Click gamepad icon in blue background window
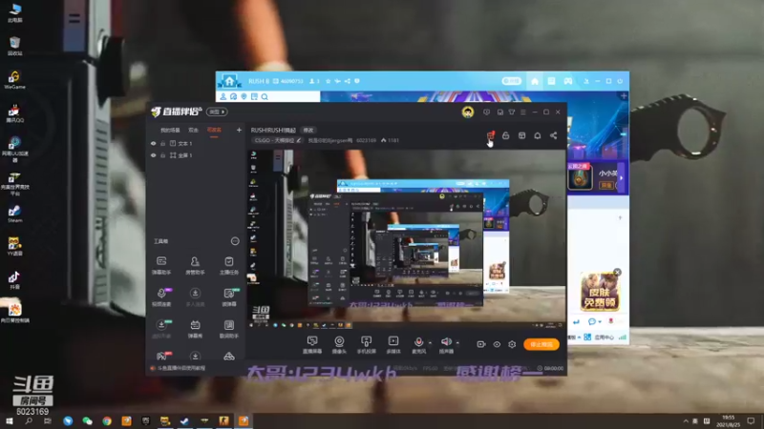Viewport: 764px width, 429px height. (x=568, y=81)
